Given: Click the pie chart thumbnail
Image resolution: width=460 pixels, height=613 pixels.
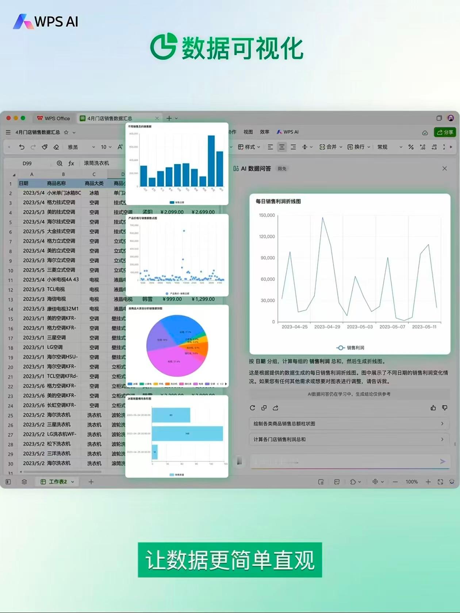Looking at the screenshot, I should (x=177, y=346).
